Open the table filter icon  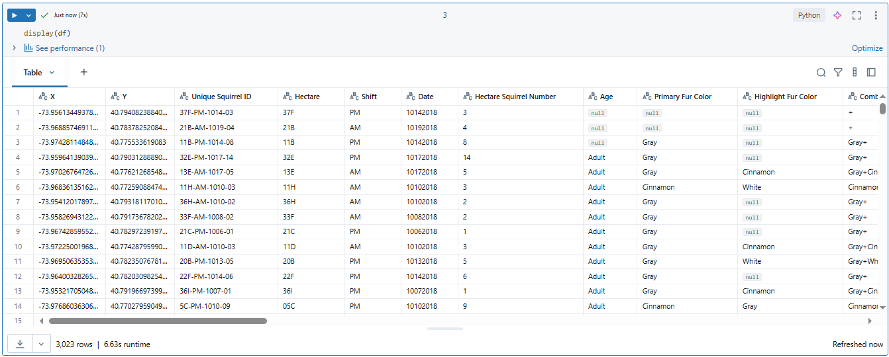click(x=838, y=73)
